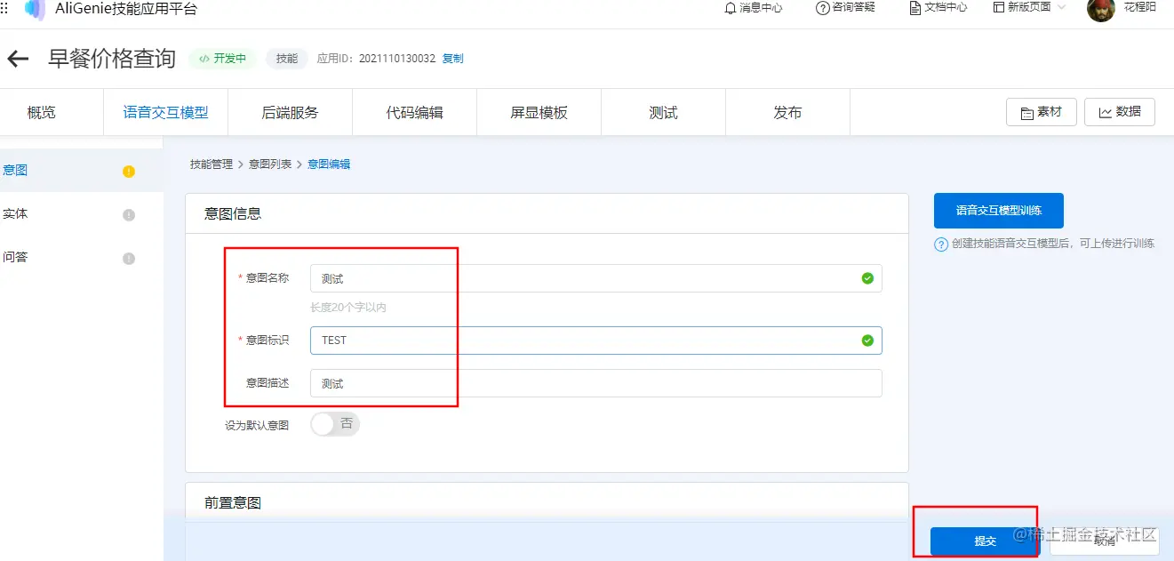The image size is (1174, 561).
Task: Click the gray status icon beside 问答
Action: tap(129, 259)
